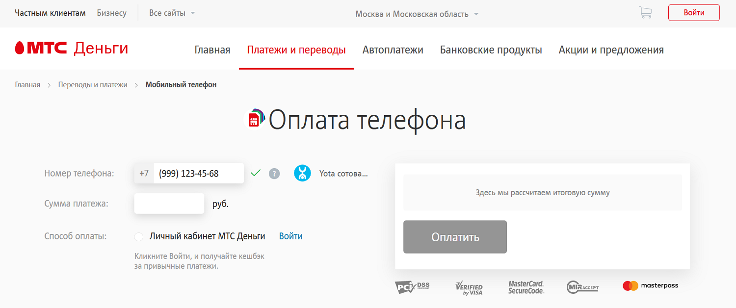Click Yota сотова... operator name text
This screenshot has width=736, height=308.
[x=343, y=173]
